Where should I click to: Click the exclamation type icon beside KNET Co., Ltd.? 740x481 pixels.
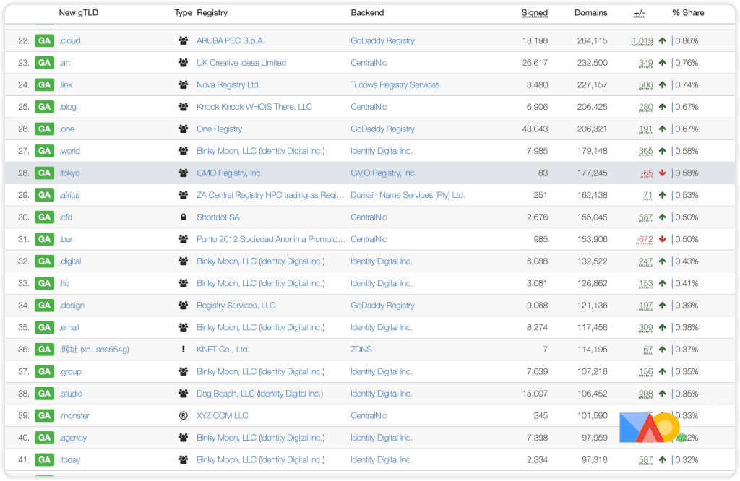[x=183, y=350]
